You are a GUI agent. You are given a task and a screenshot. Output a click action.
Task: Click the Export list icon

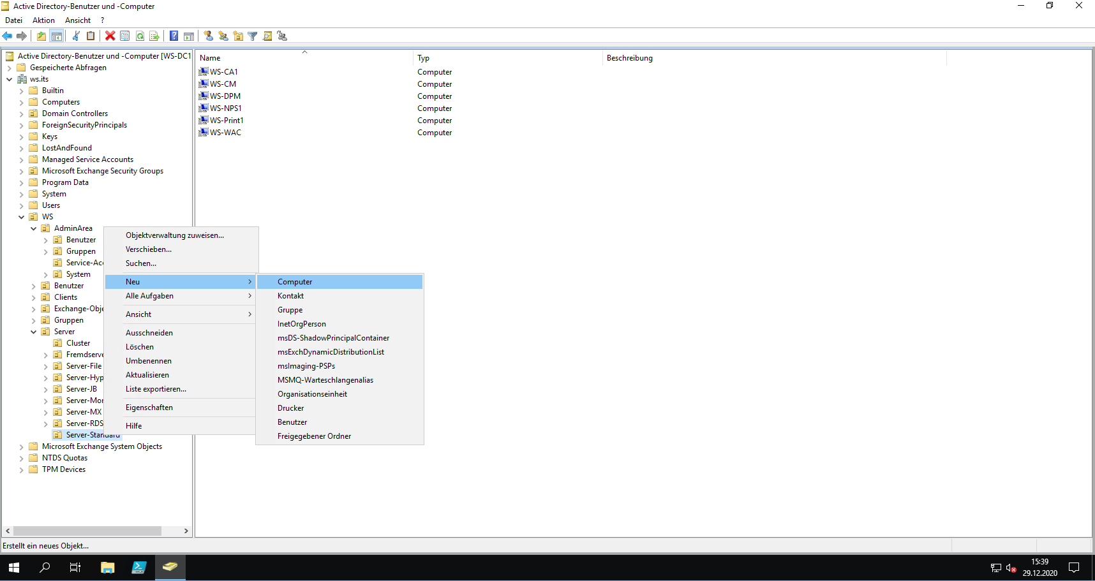(x=154, y=36)
